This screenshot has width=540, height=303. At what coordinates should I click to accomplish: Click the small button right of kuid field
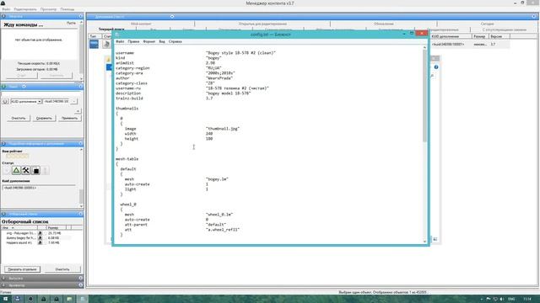tap(74, 101)
